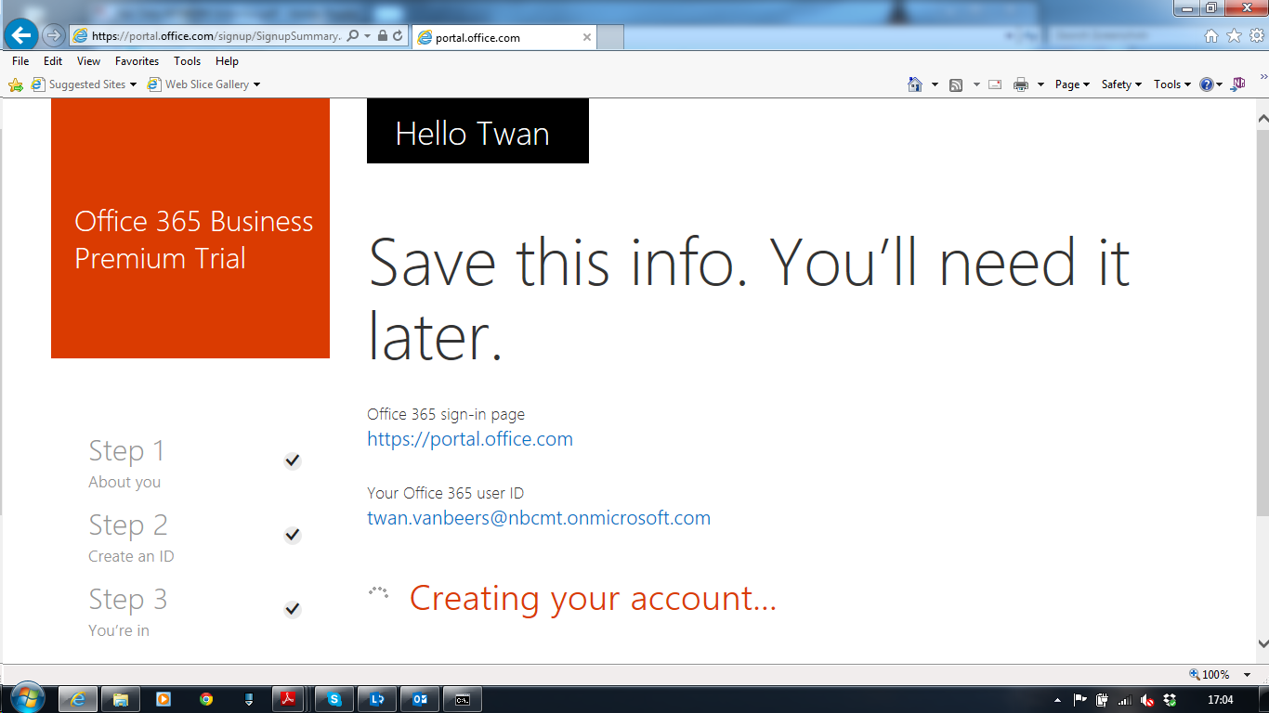Click the address bar security padlock icon
1269x713 pixels.
(383, 36)
